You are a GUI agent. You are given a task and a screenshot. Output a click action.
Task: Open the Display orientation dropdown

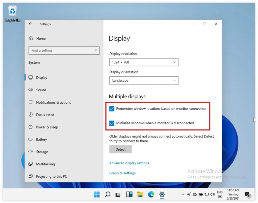144,81
